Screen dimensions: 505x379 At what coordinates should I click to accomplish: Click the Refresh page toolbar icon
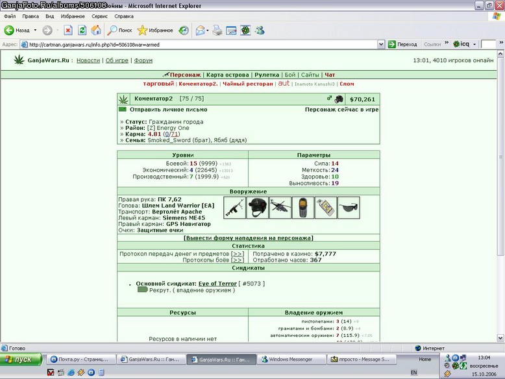pos(82,31)
